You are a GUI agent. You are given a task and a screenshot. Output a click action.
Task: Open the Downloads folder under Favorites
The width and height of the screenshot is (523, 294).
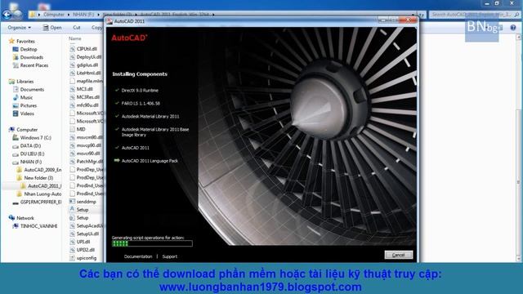[x=31, y=57]
